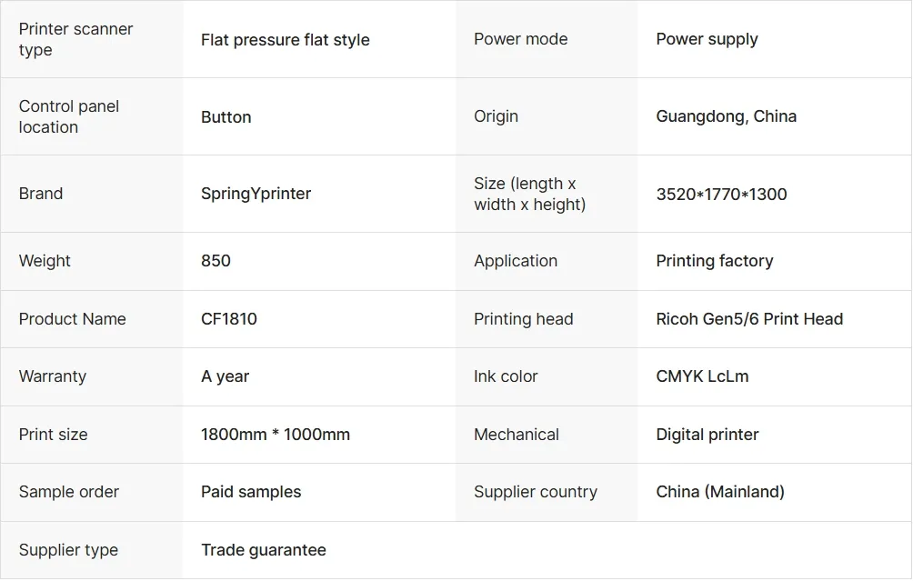Click the "CF1810" product name value

tap(228, 319)
